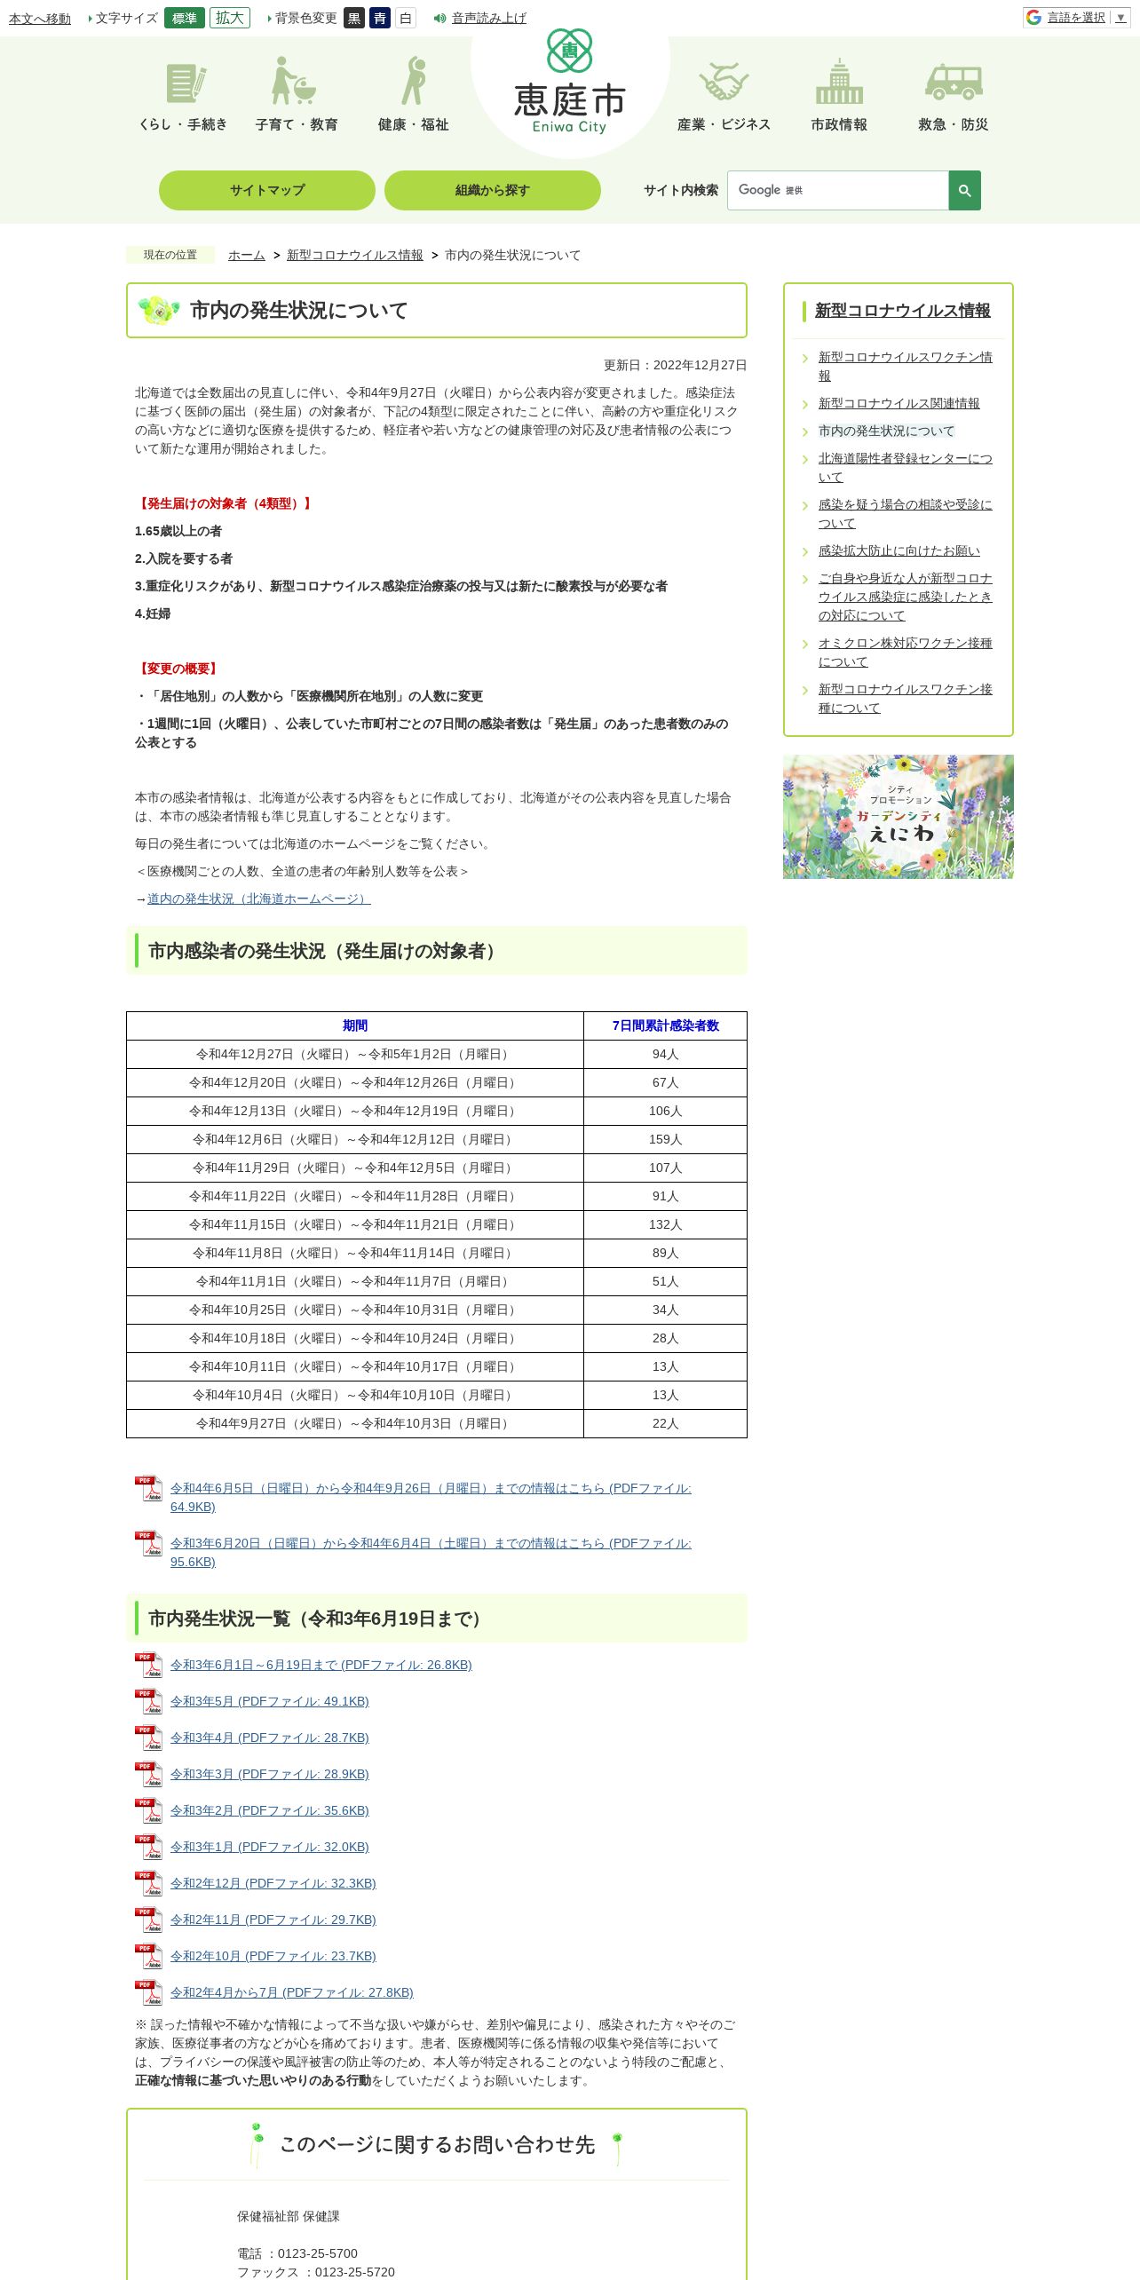Switch background color to 白
The width and height of the screenshot is (1140, 2280).
point(406,18)
